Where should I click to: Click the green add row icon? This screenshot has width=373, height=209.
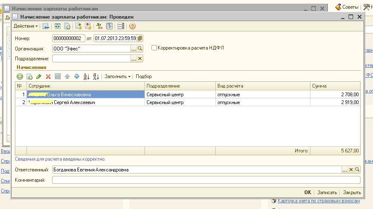(20, 76)
